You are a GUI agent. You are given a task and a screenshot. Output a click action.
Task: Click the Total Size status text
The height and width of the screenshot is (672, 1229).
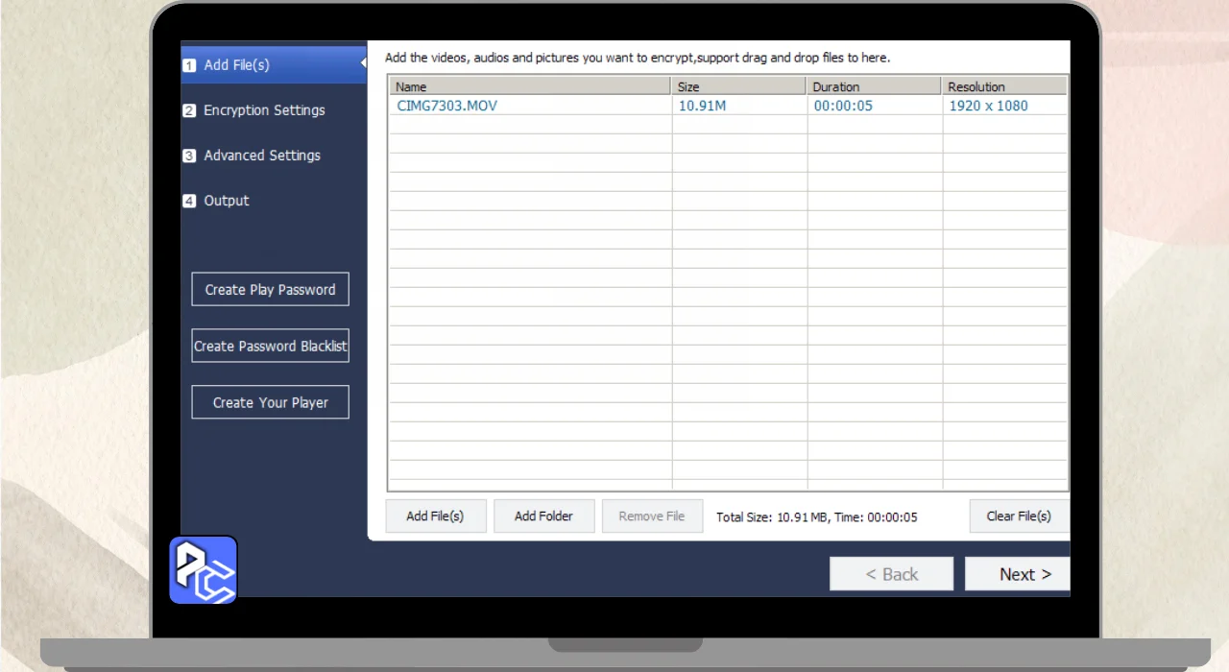817,516
